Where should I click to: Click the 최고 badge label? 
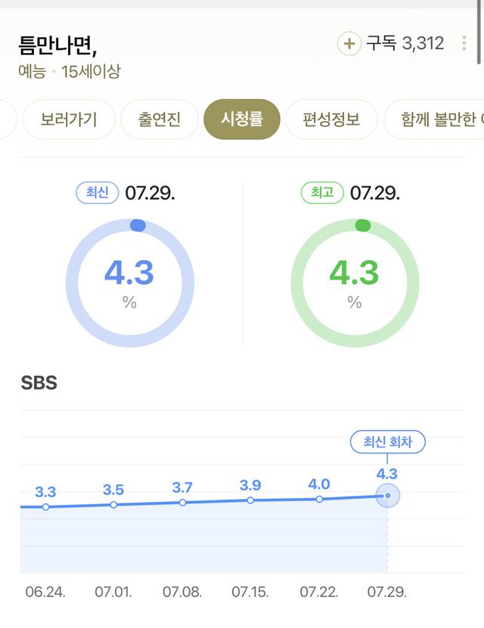[x=322, y=193]
